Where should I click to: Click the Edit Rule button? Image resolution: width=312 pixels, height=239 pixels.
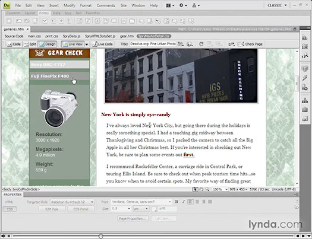point(52,209)
